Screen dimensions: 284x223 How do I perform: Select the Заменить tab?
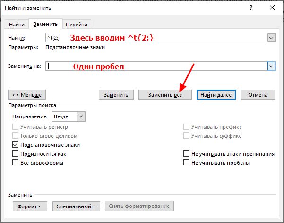pyautogui.click(x=46, y=24)
